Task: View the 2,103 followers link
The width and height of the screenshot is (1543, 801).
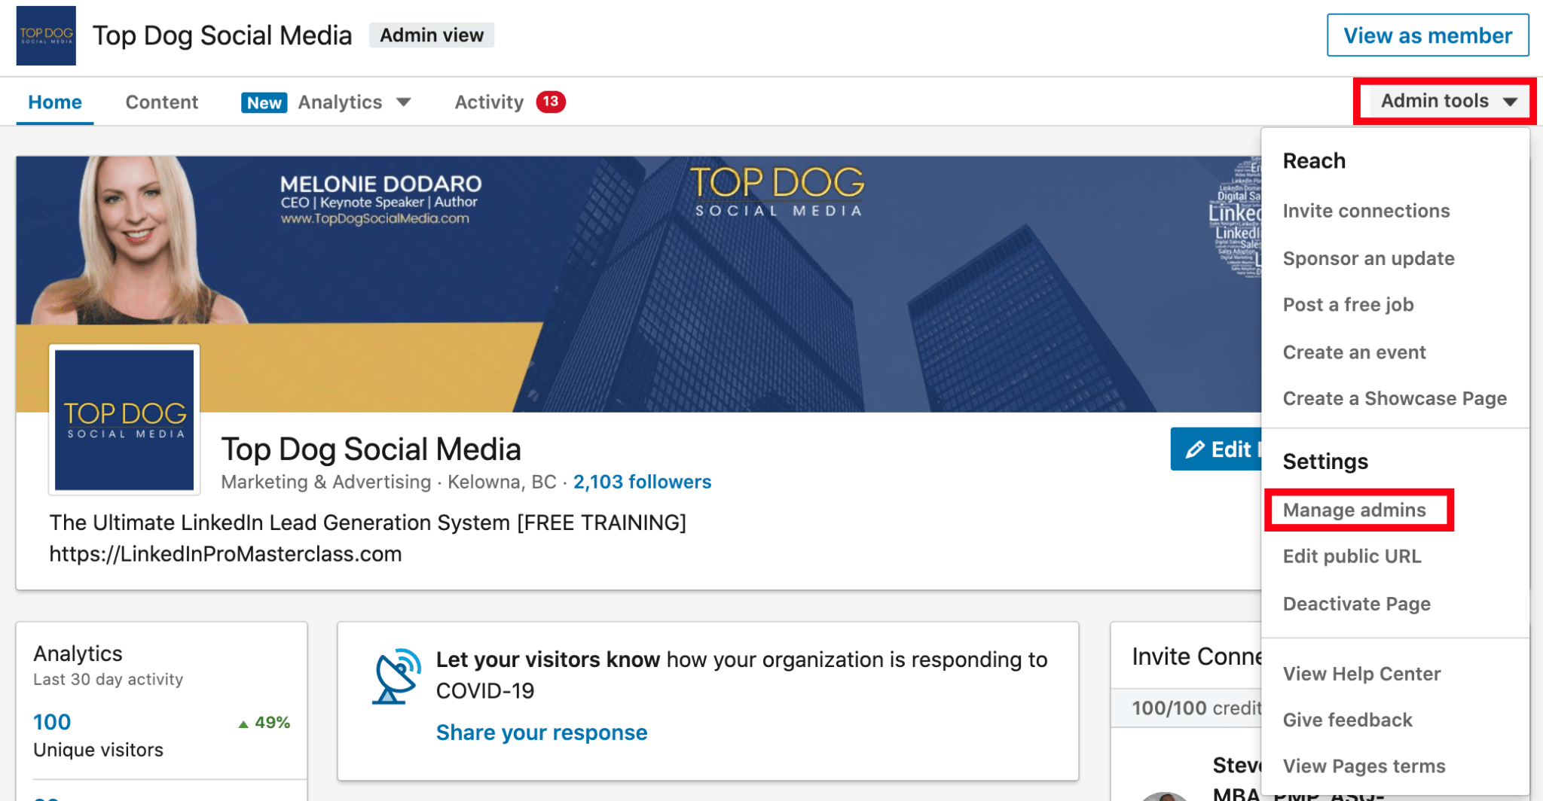Action: (x=641, y=482)
